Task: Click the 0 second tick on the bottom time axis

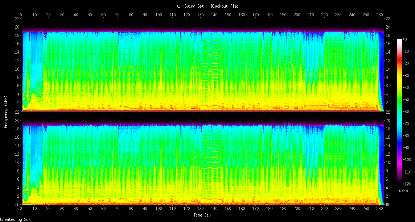Action: [21, 209]
